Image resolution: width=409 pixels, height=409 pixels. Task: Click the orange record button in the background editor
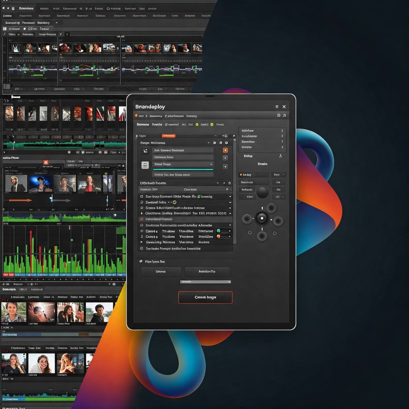[46, 162]
